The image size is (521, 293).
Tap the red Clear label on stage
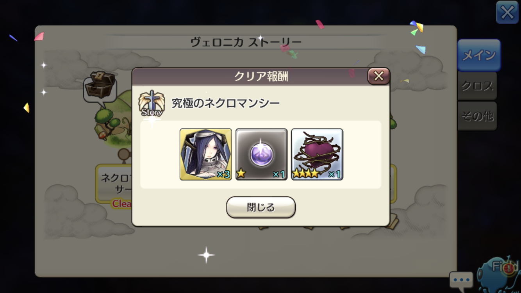122,204
